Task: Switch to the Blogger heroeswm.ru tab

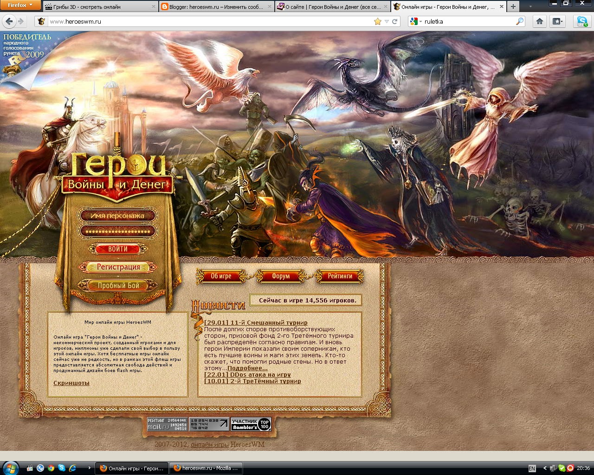Action: point(217,7)
